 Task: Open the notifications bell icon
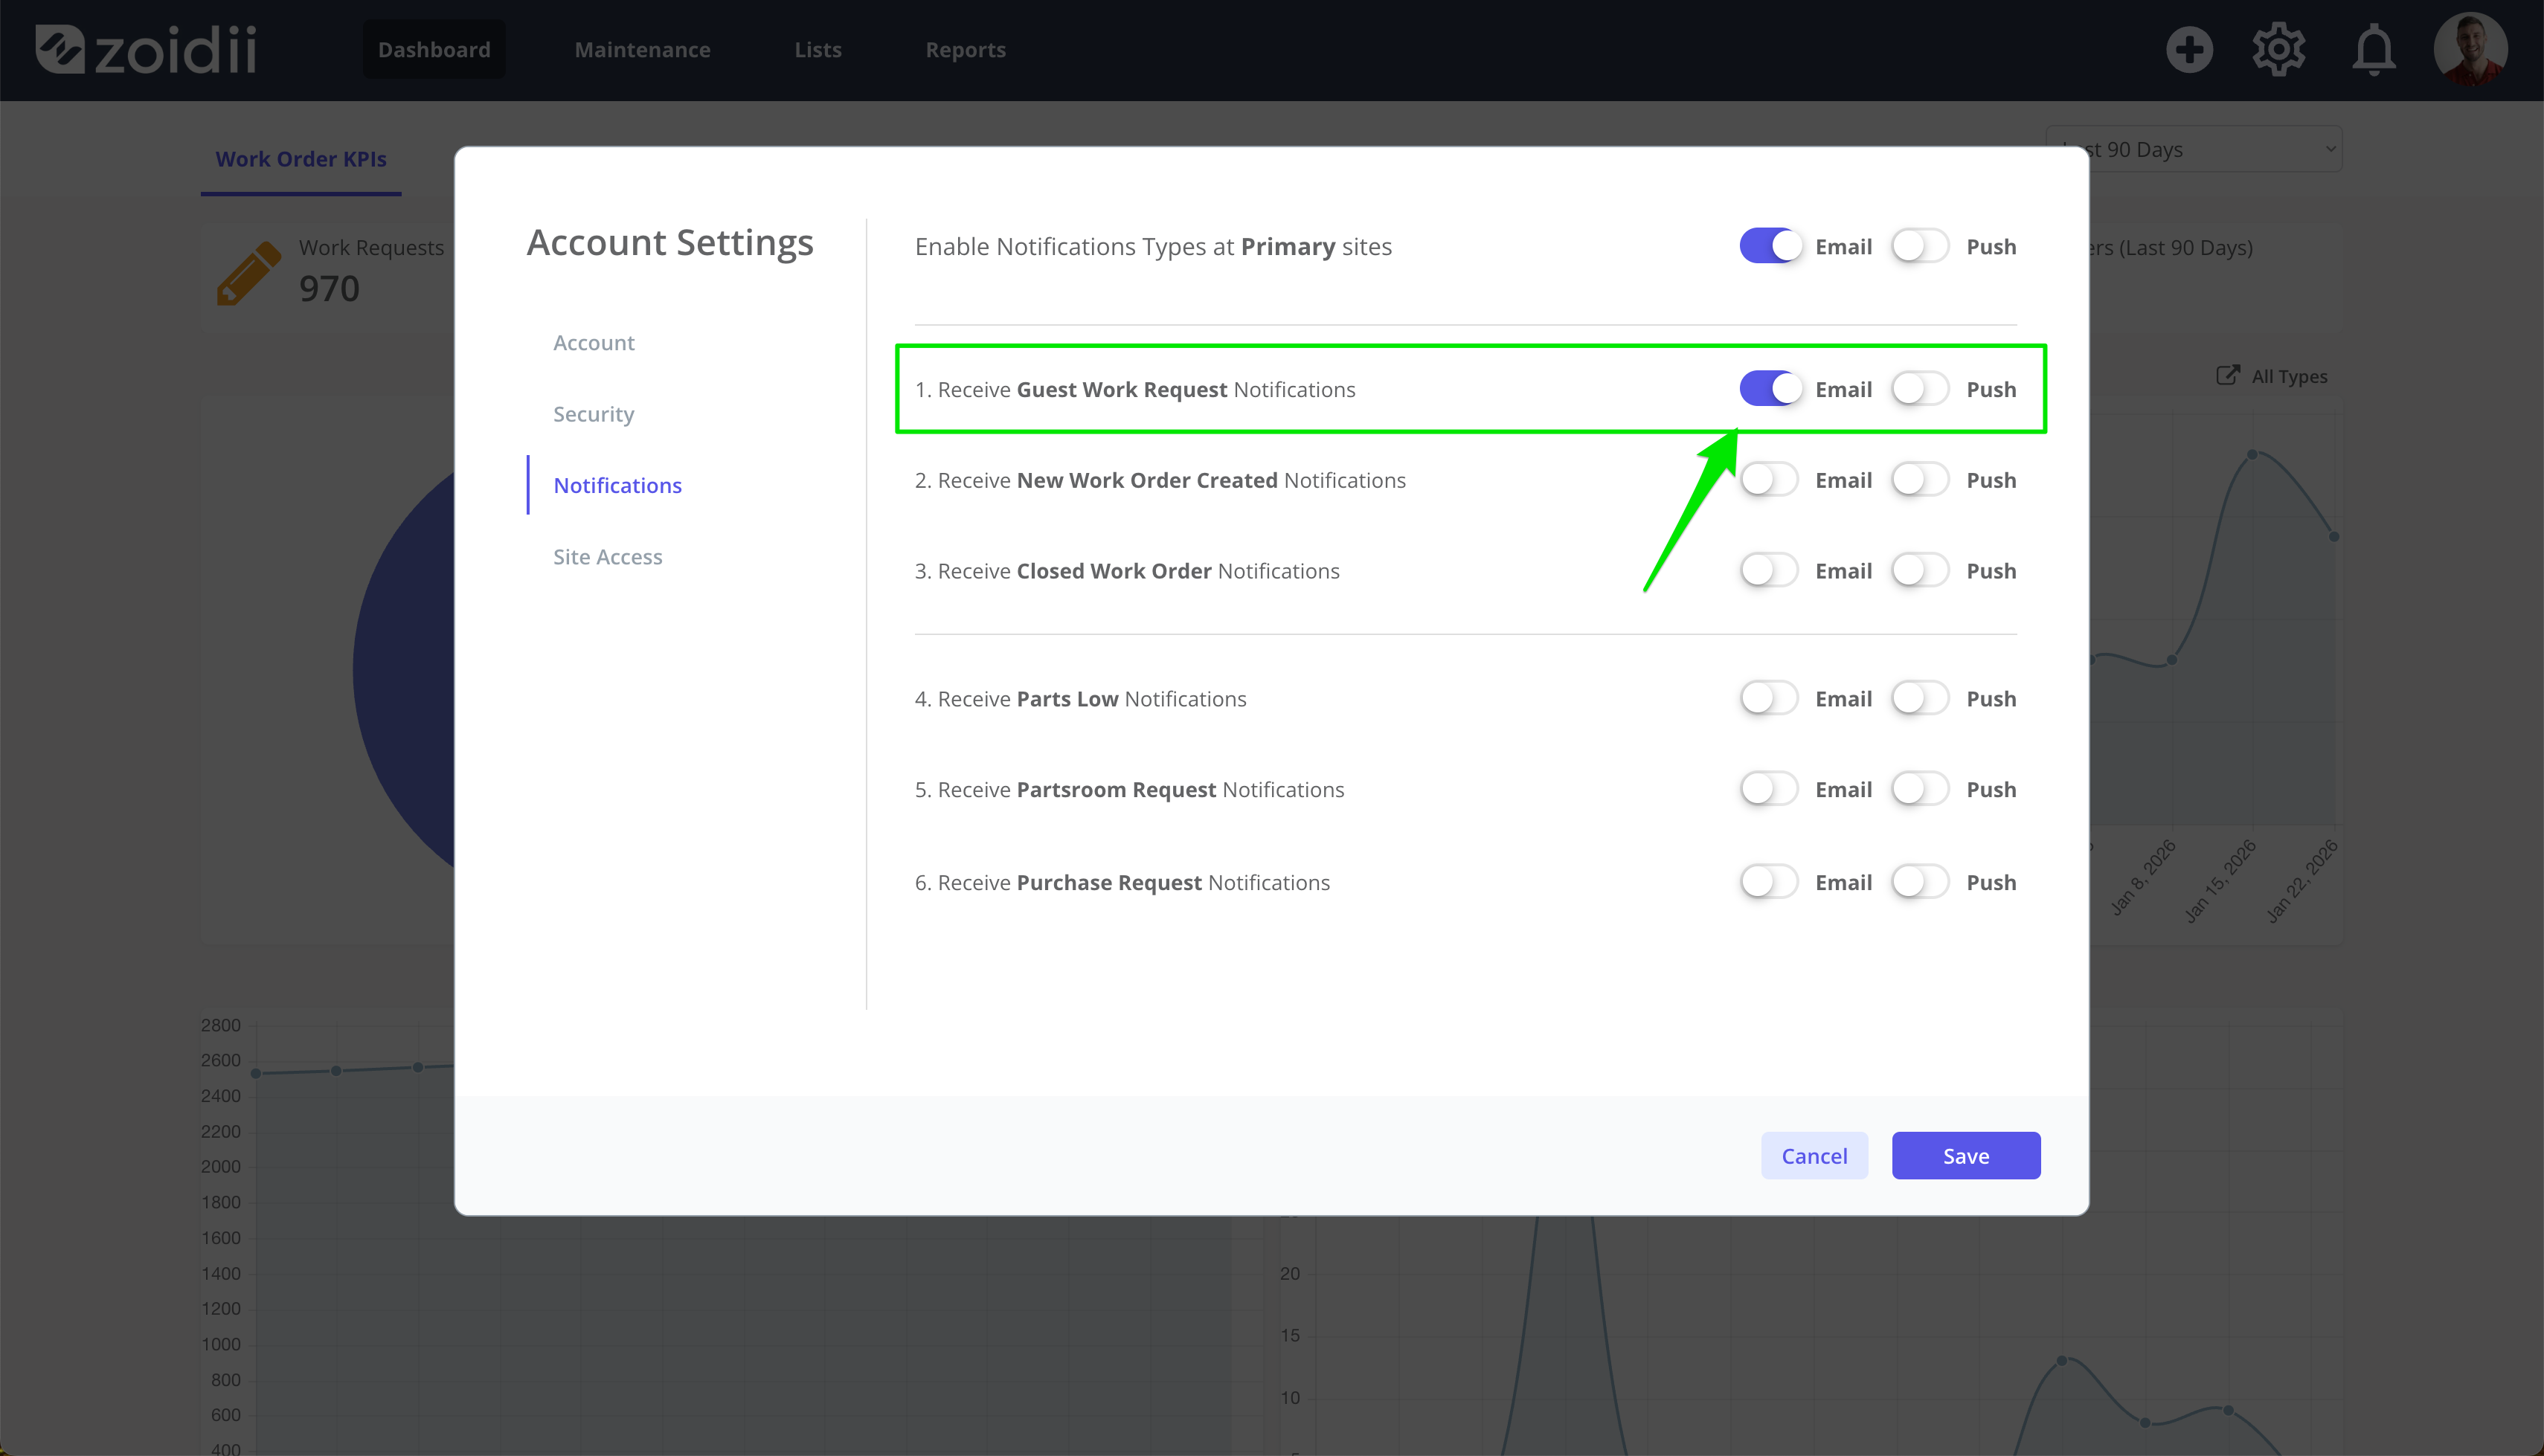[2373, 49]
